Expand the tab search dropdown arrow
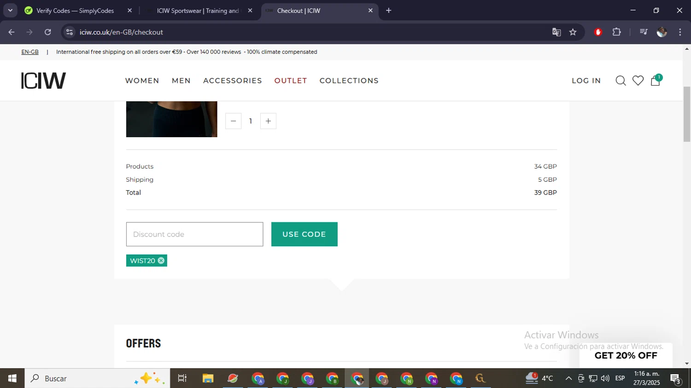Image resolution: width=691 pixels, height=388 pixels. coord(10,11)
